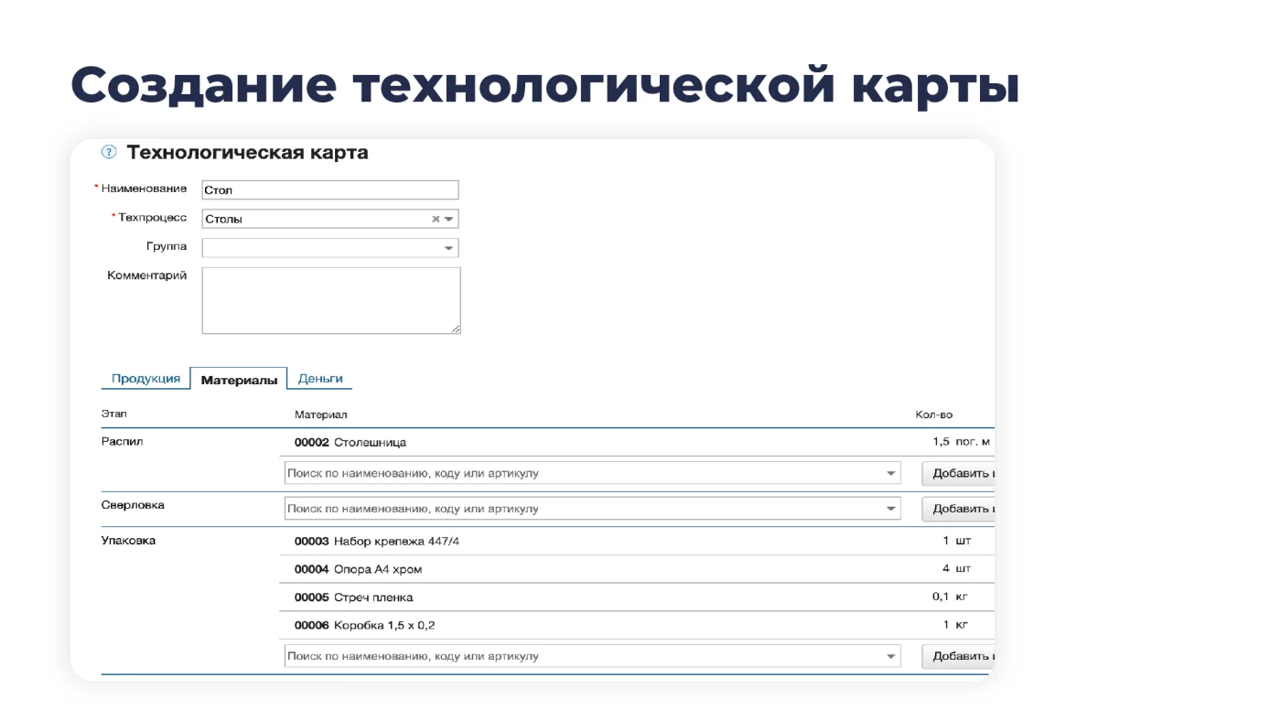1281x721 pixels.
Task: Grab the comment box resize handle
Action: [x=456, y=328]
